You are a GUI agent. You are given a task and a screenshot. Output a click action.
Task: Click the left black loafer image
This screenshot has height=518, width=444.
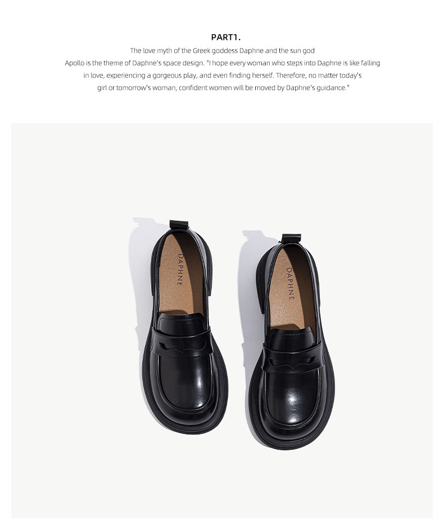click(184, 327)
